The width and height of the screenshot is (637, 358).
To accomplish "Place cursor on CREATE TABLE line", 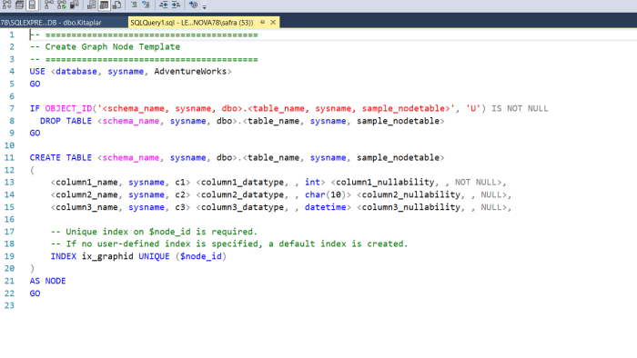I will coord(237,158).
